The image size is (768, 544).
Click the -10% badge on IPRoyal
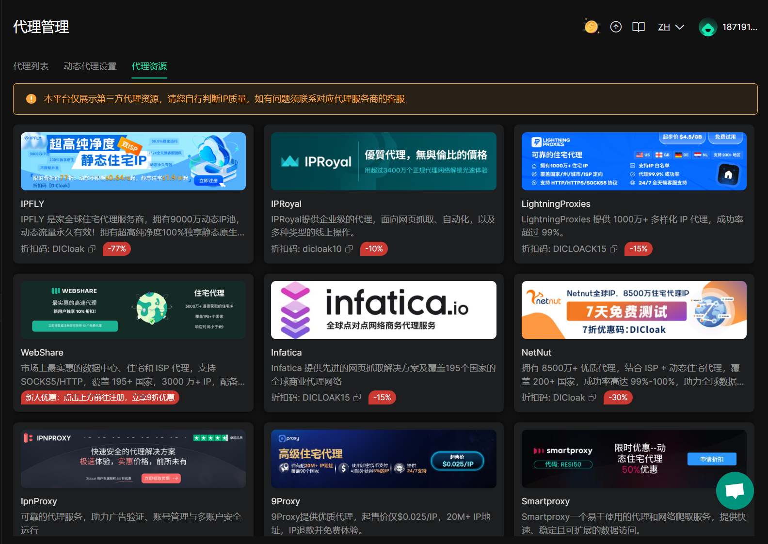click(374, 249)
